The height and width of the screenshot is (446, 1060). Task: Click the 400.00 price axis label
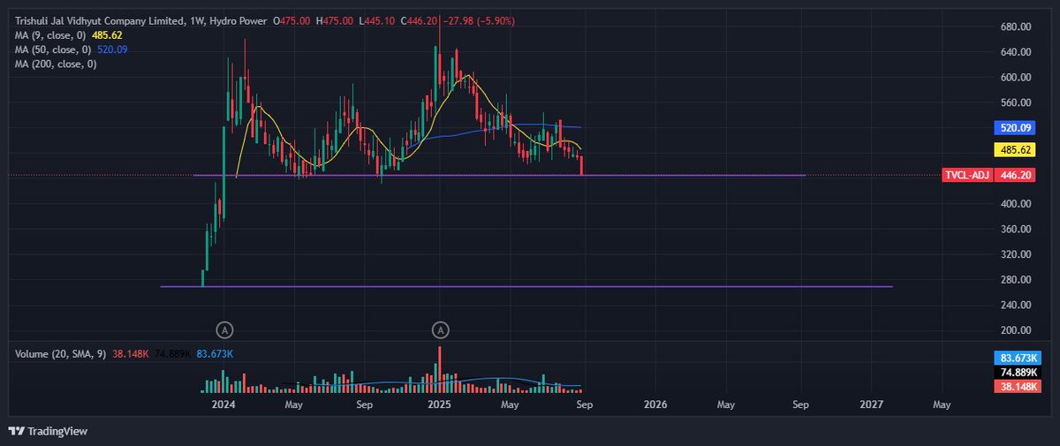coord(1014,204)
